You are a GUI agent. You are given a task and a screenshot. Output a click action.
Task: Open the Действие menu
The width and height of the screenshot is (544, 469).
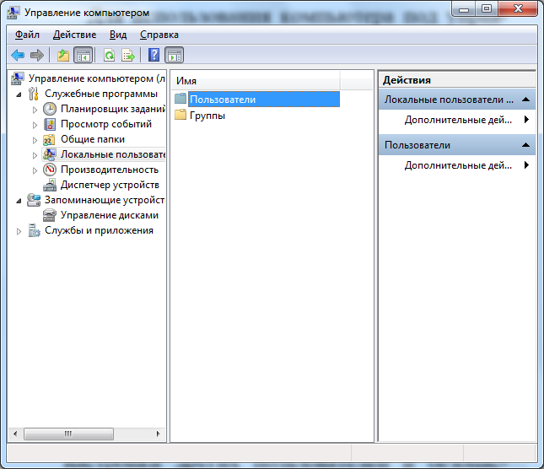click(74, 35)
